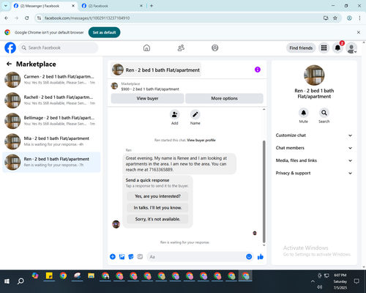Open Rachell's apartment conversation
The image size is (366, 293).
[x=51, y=100]
